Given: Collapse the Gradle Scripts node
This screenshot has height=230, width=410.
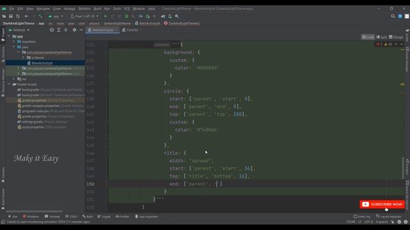Looking at the screenshot, I should click(x=9, y=84).
